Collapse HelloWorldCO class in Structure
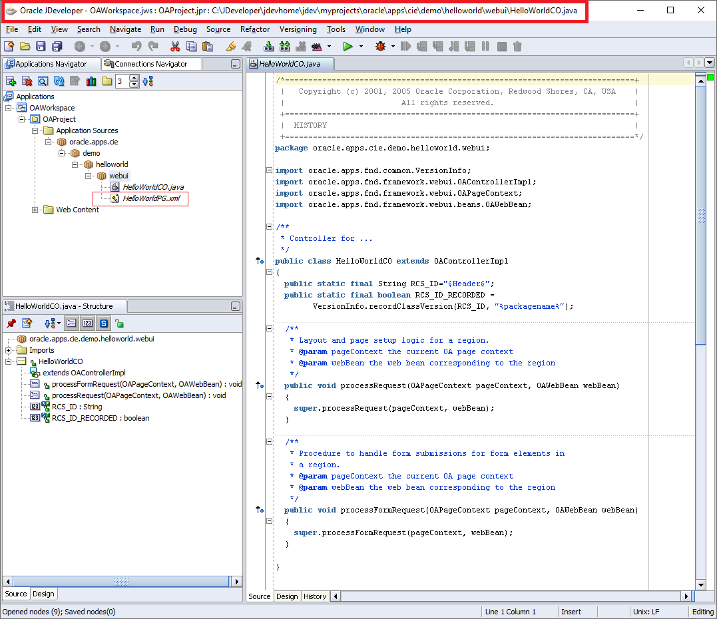717x619 pixels. 8,361
